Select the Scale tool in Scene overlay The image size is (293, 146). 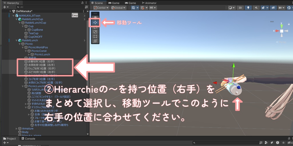[x=95, y=32]
